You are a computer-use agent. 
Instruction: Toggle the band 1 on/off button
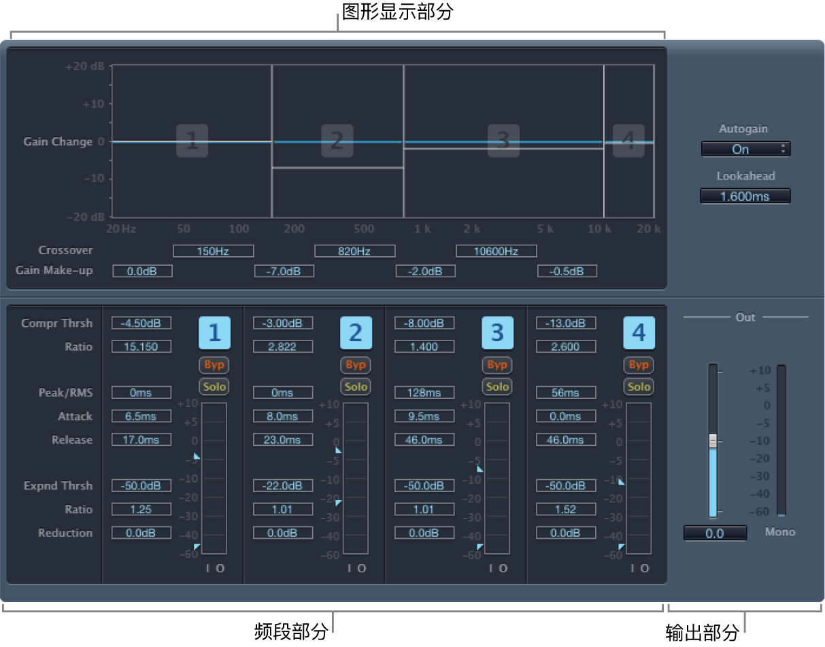tap(214, 333)
